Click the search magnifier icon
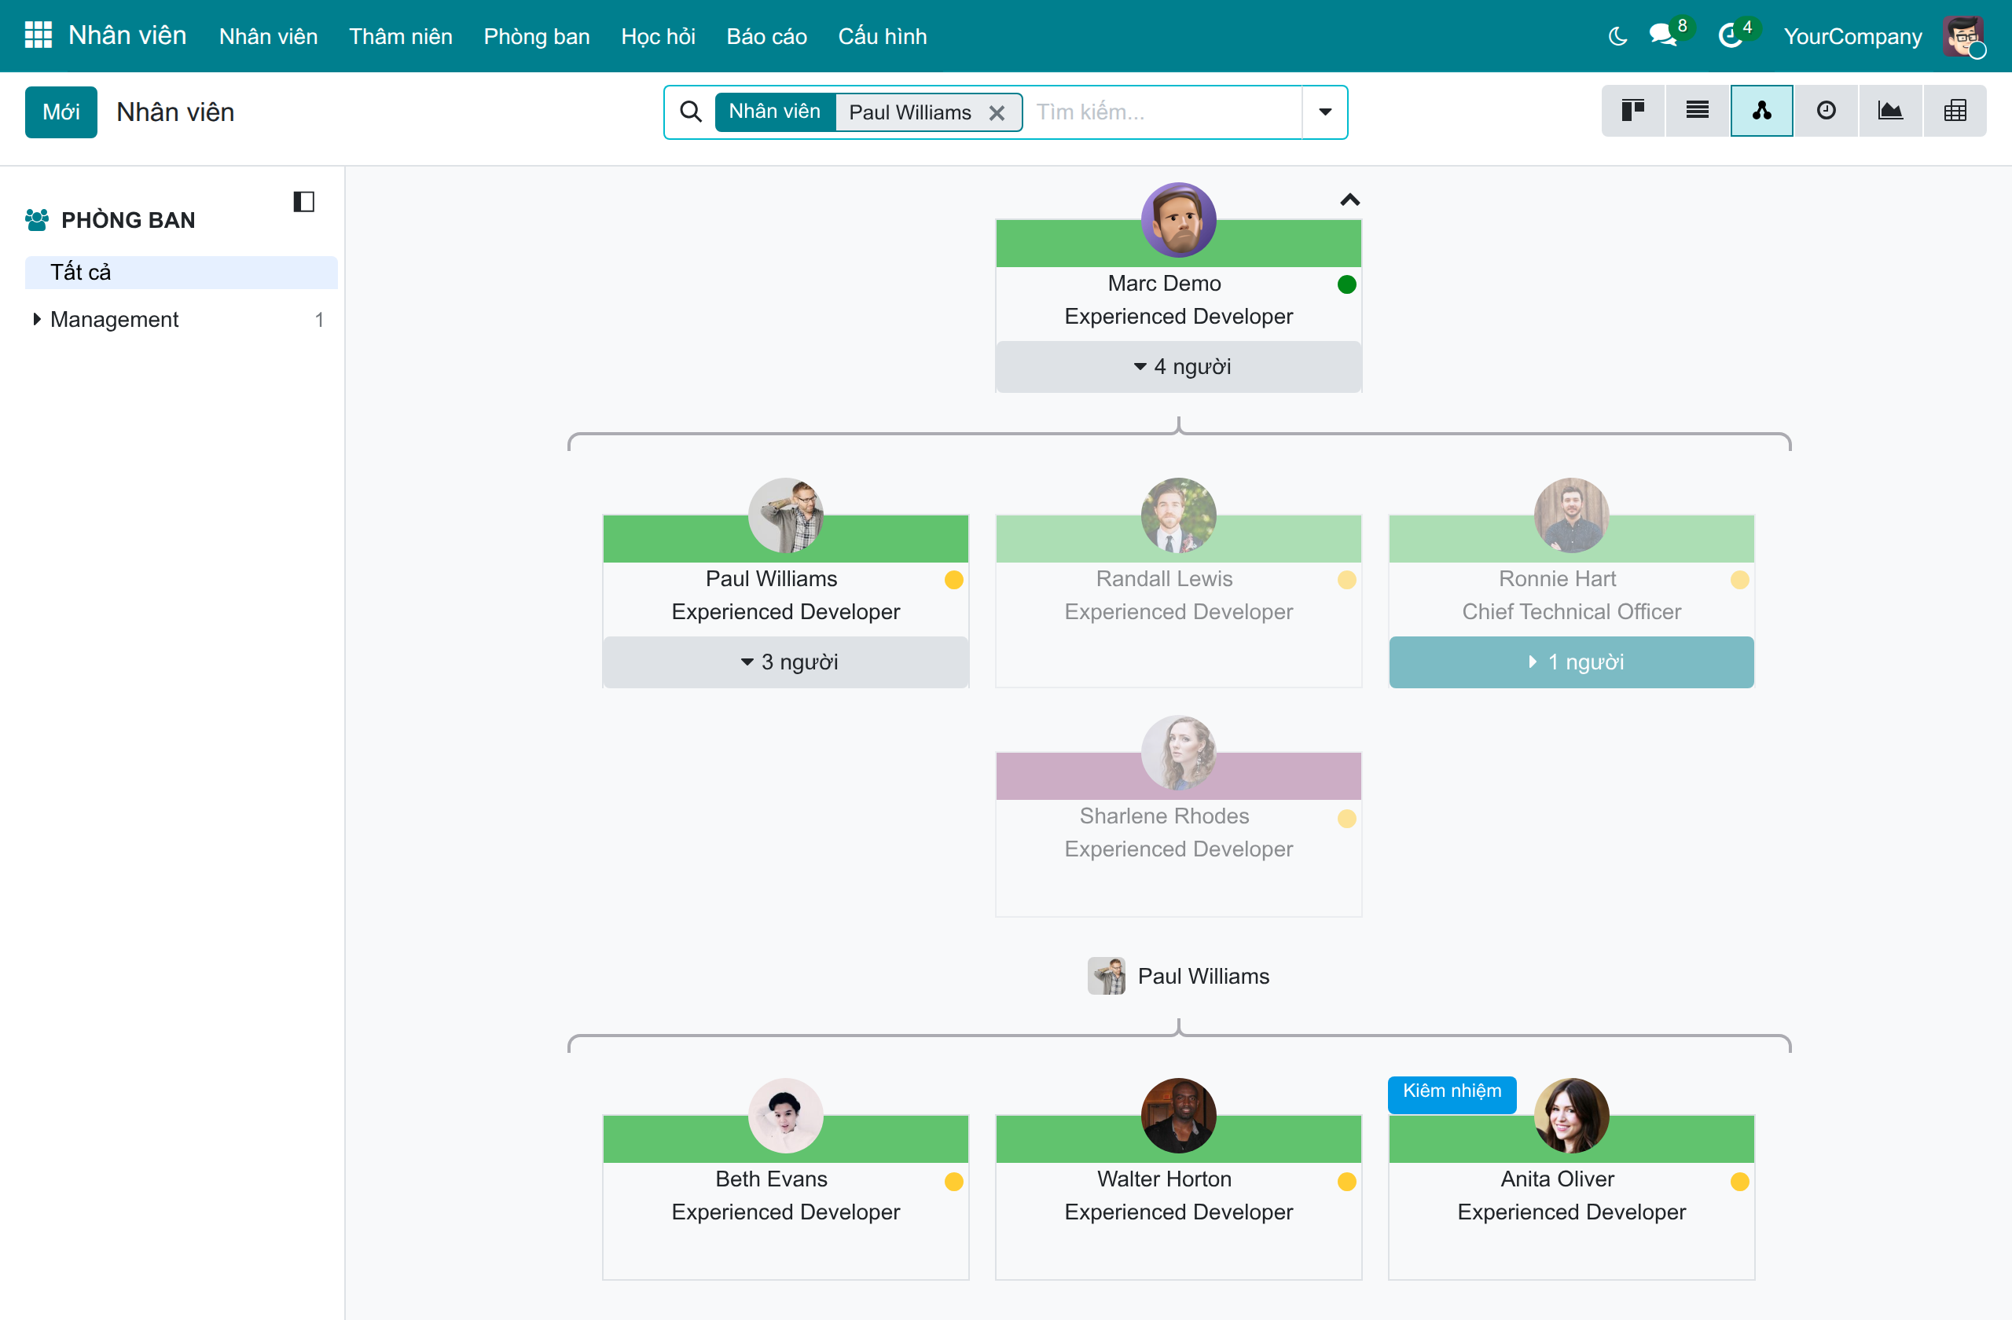 click(691, 112)
